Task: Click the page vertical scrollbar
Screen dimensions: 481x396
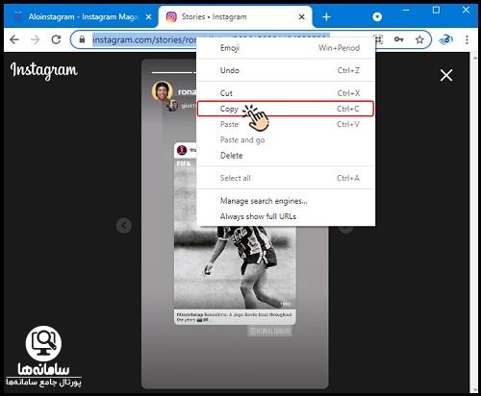Action: click(x=475, y=223)
